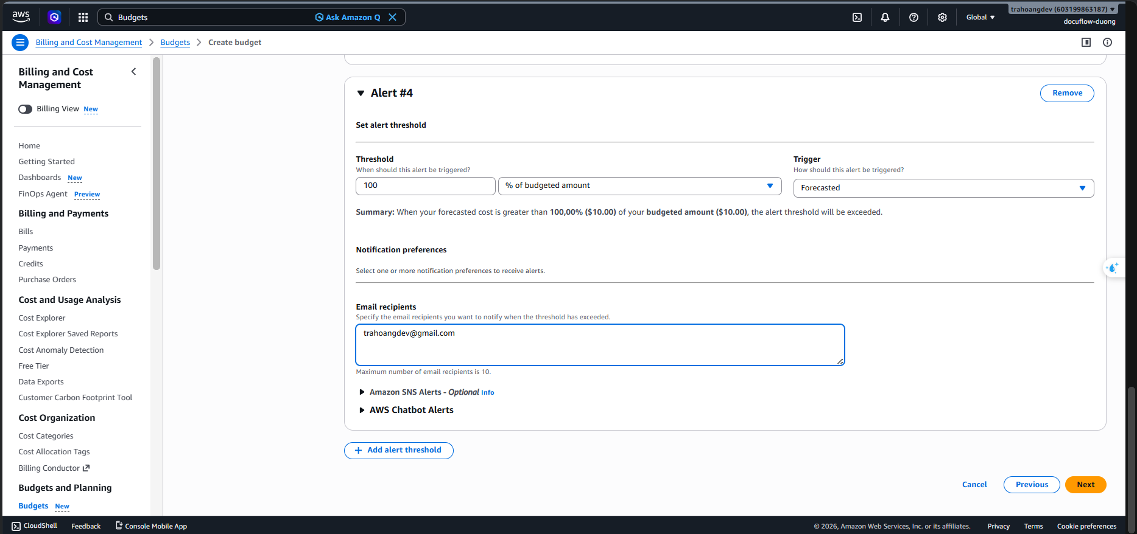Cancel the budget creation
This screenshot has height=534, width=1137.
[x=974, y=485]
